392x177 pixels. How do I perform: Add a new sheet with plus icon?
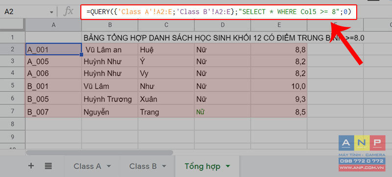click(31, 166)
